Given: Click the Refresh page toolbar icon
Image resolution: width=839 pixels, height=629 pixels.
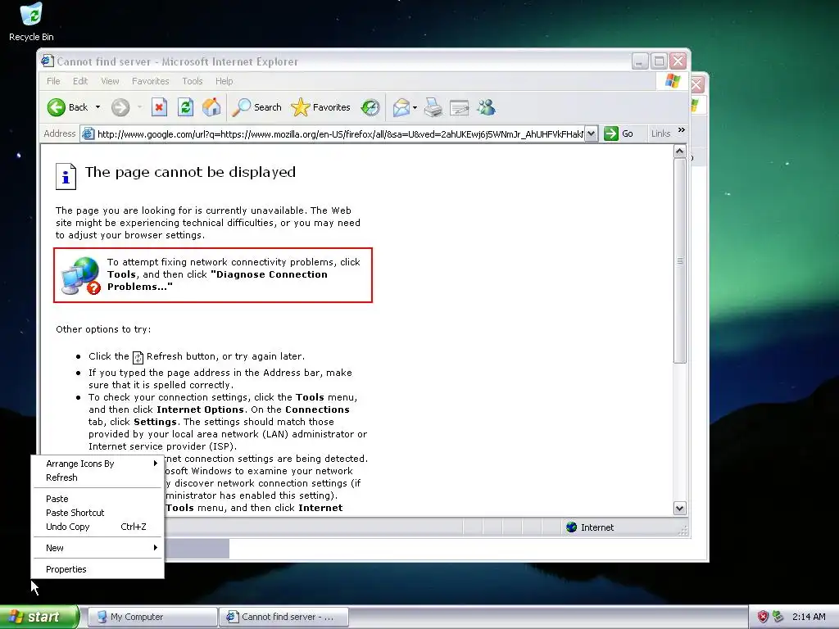Looking at the screenshot, I should 185,107.
